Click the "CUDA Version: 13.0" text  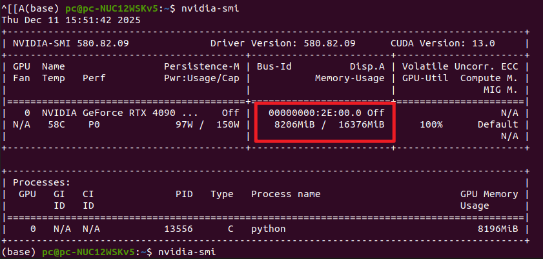click(x=443, y=44)
